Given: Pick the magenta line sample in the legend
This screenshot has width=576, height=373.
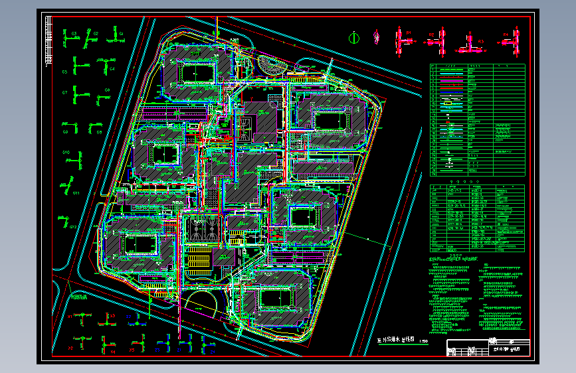Looking at the screenshot, I should coord(451,81).
